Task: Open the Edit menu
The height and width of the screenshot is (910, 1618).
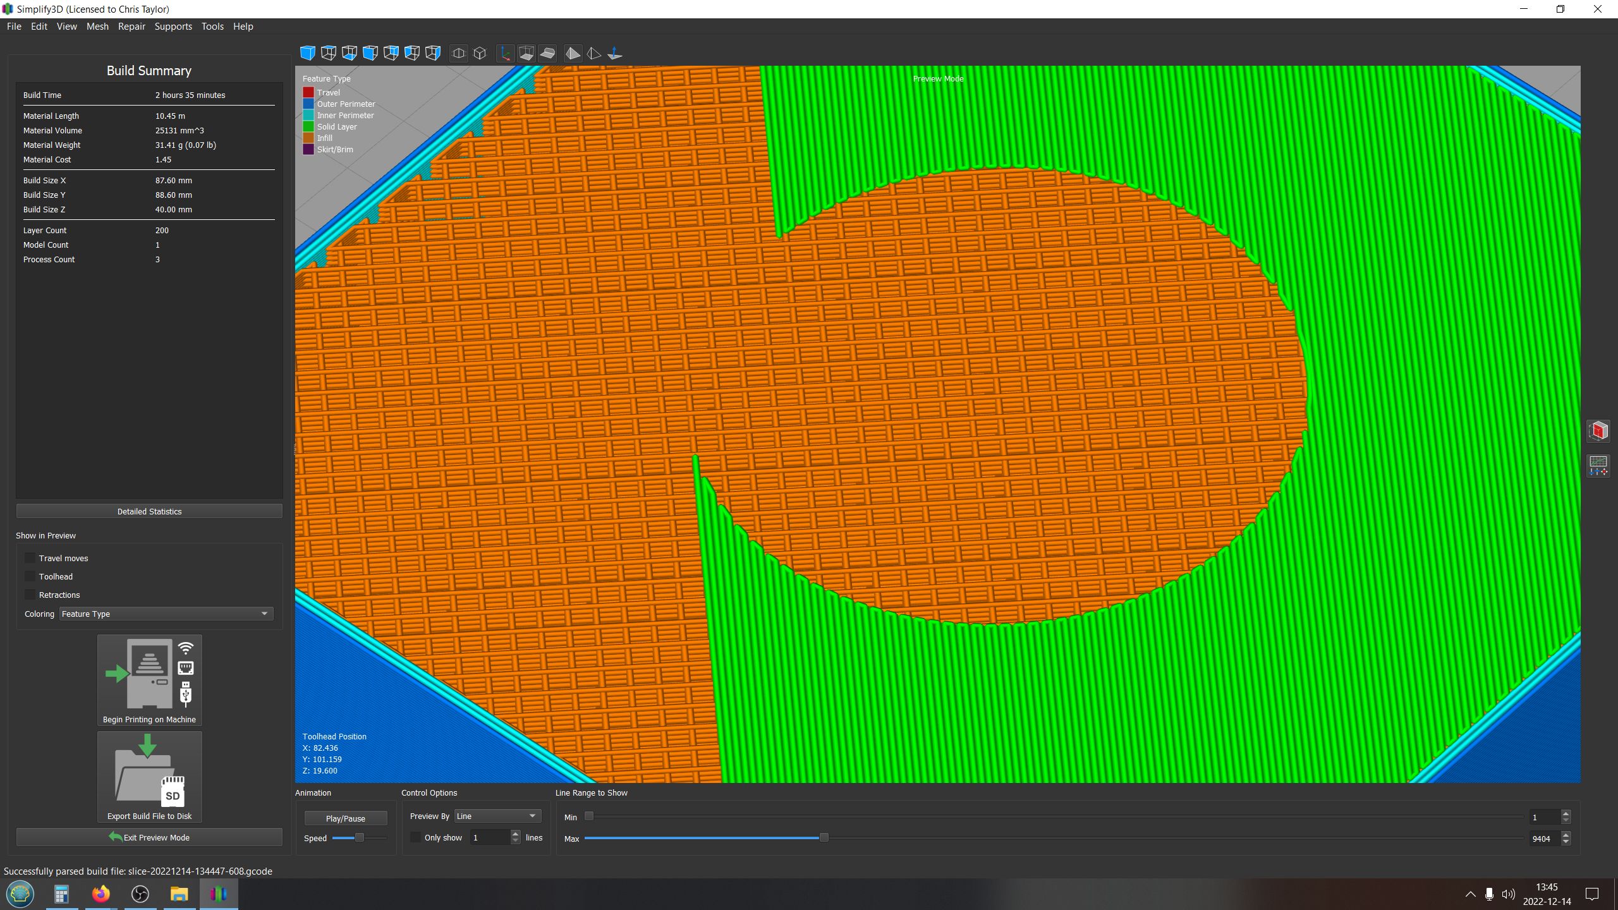Action: 39,27
